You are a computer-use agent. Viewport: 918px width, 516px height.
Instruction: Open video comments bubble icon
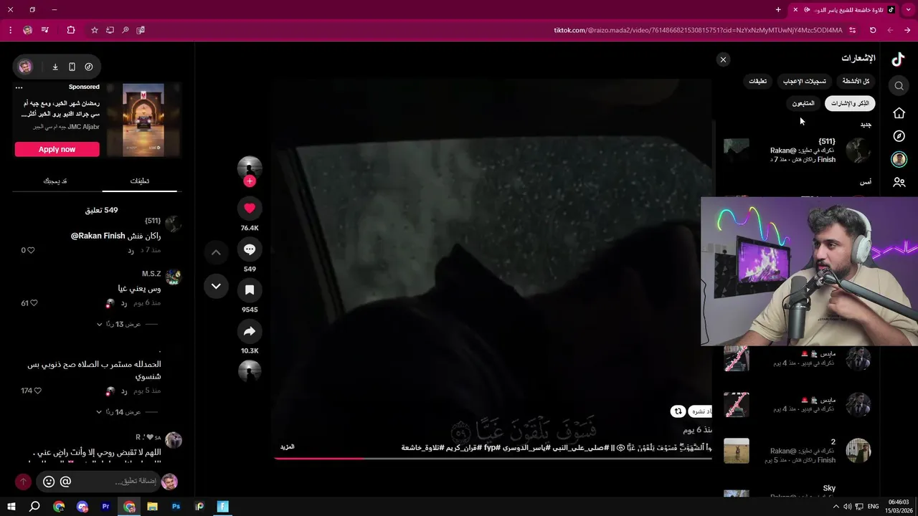click(250, 249)
